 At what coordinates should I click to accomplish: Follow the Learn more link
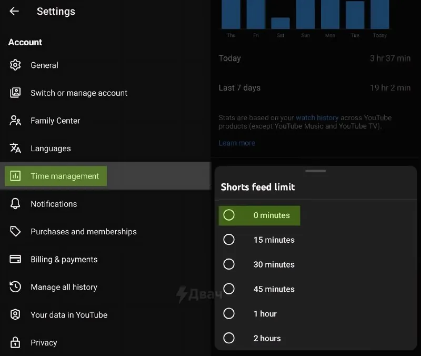pos(237,143)
